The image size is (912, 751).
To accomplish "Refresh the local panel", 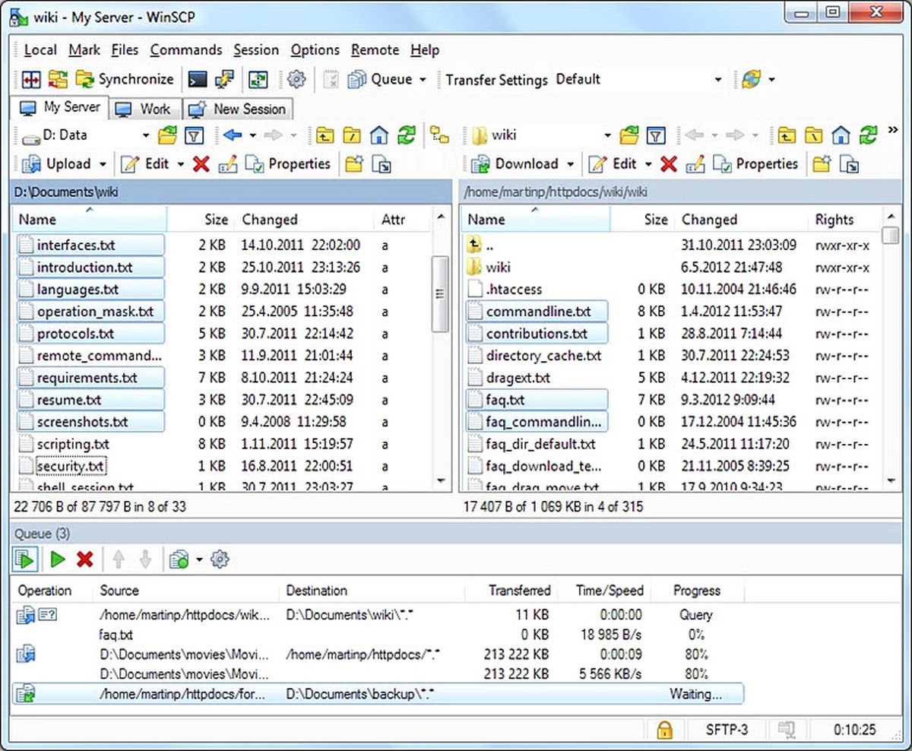I will click(x=407, y=135).
